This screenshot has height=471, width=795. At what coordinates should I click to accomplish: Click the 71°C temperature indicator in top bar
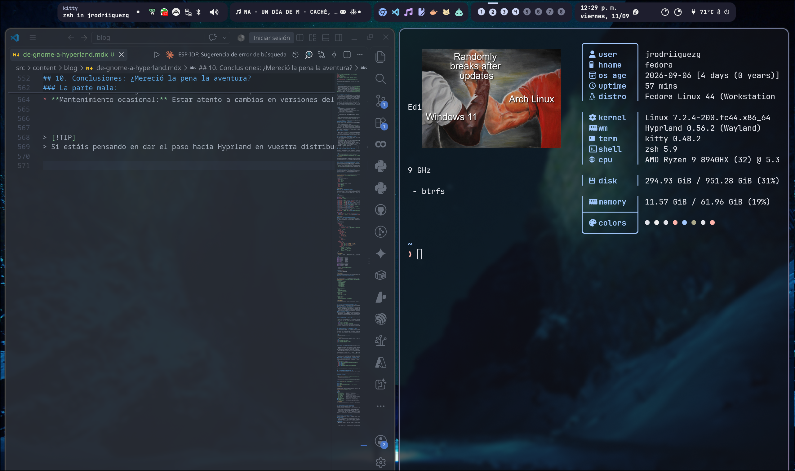pyautogui.click(x=706, y=12)
